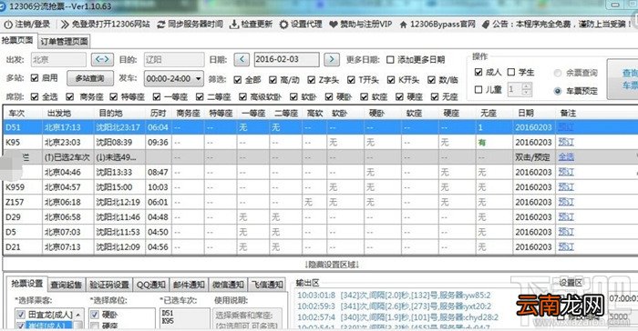Toggle 席别 全选 checkbox
This screenshot has height=331, width=638.
(35, 96)
